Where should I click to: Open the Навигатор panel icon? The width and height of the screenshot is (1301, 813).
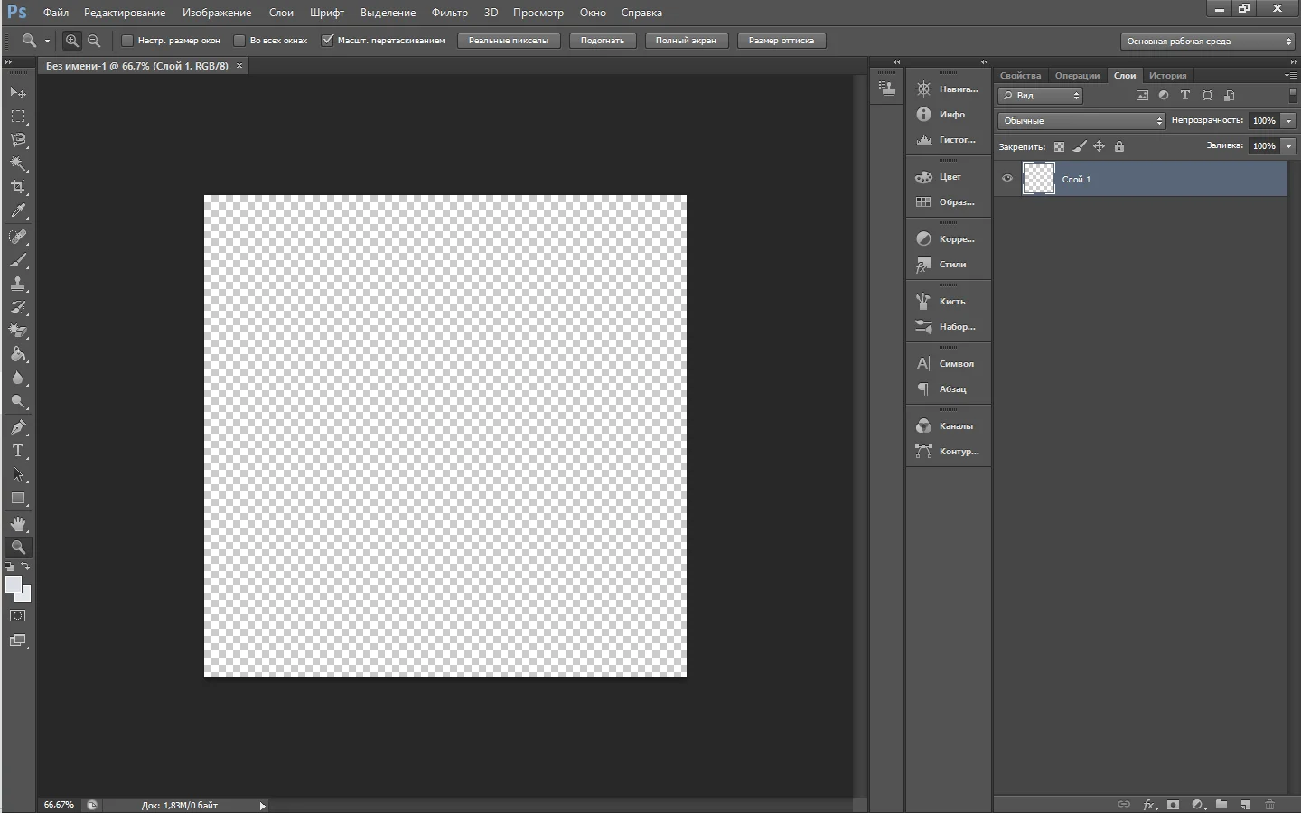(923, 89)
